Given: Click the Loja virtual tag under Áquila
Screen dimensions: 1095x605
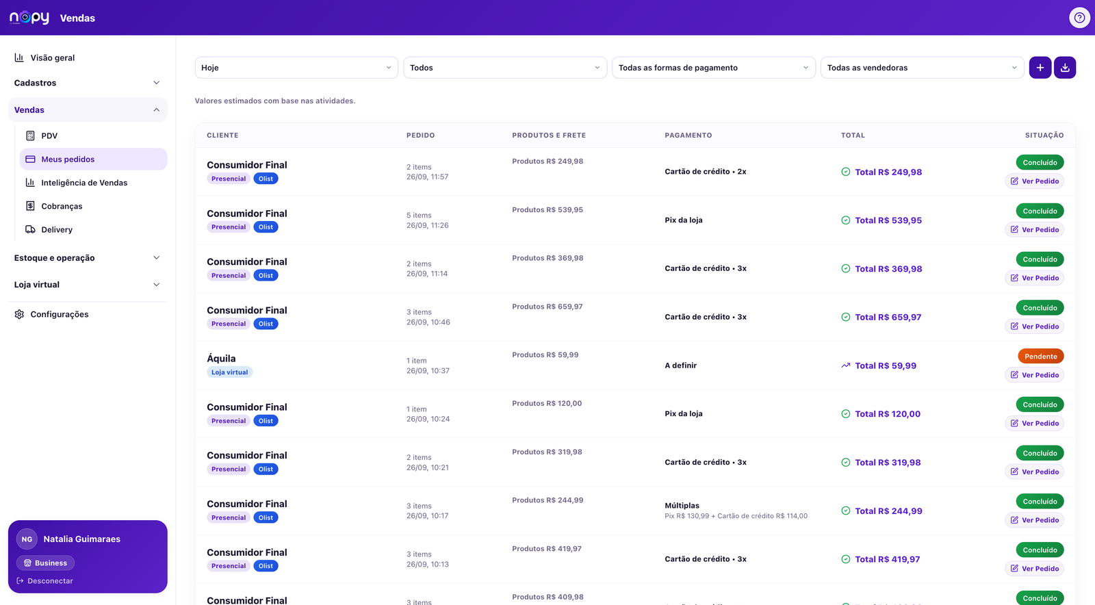Looking at the screenshot, I should pyautogui.click(x=230, y=372).
